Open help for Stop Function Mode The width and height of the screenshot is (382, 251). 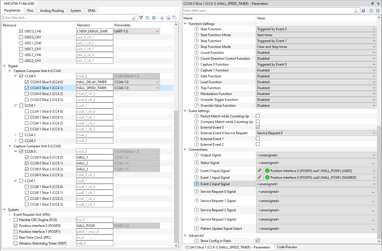click(197, 47)
